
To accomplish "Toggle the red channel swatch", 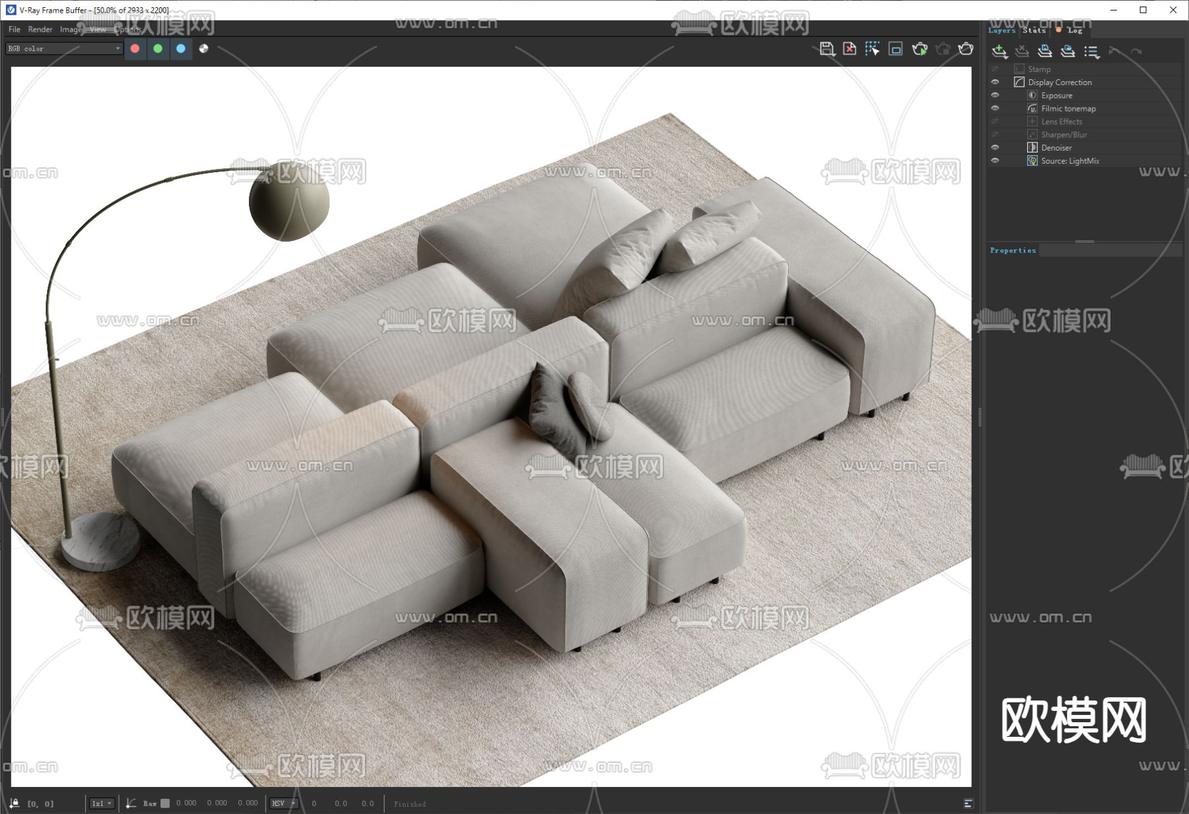I will tap(135, 48).
